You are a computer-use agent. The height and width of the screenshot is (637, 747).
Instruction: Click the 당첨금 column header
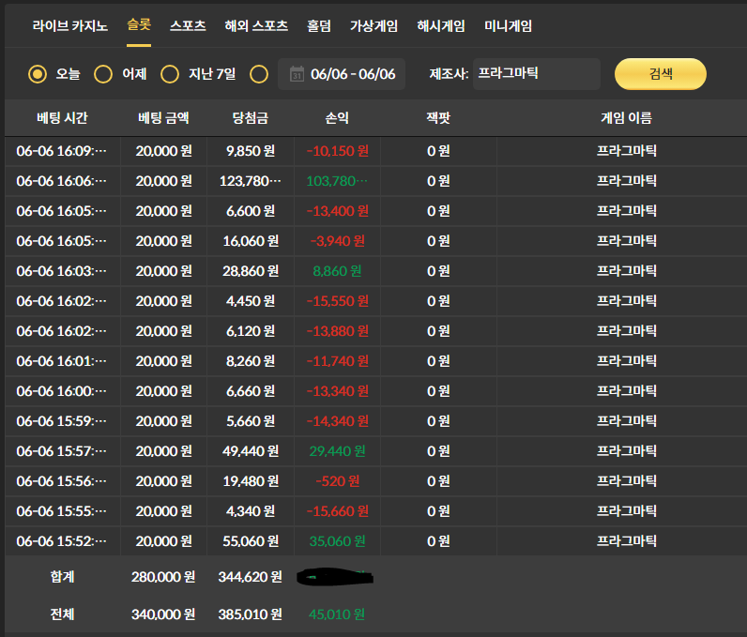click(x=251, y=118)
